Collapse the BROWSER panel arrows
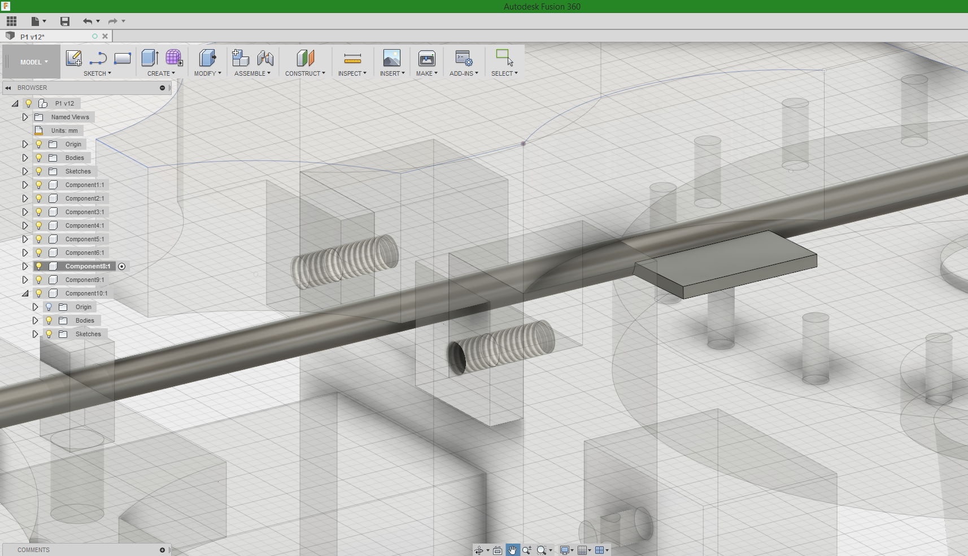 coord(8,88)
